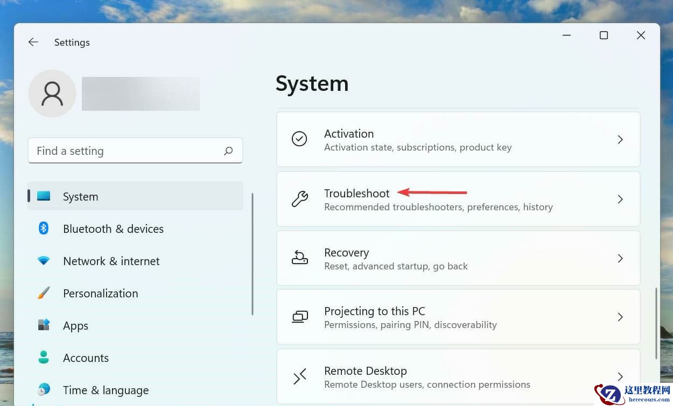Click the Apps icon in the sidebar
This screenshot has width=673, height=406.
[x=44, y=325]
